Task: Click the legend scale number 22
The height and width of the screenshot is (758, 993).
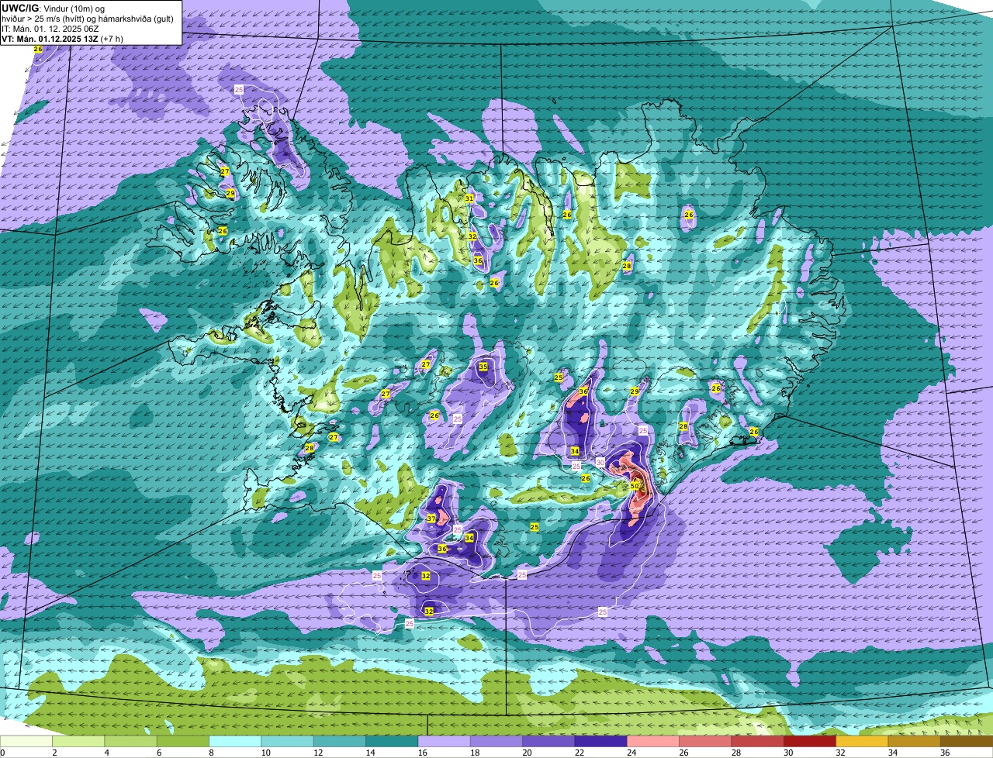Action: click(579, 753)
